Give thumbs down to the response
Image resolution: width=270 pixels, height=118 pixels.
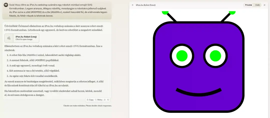pos(108,100)
